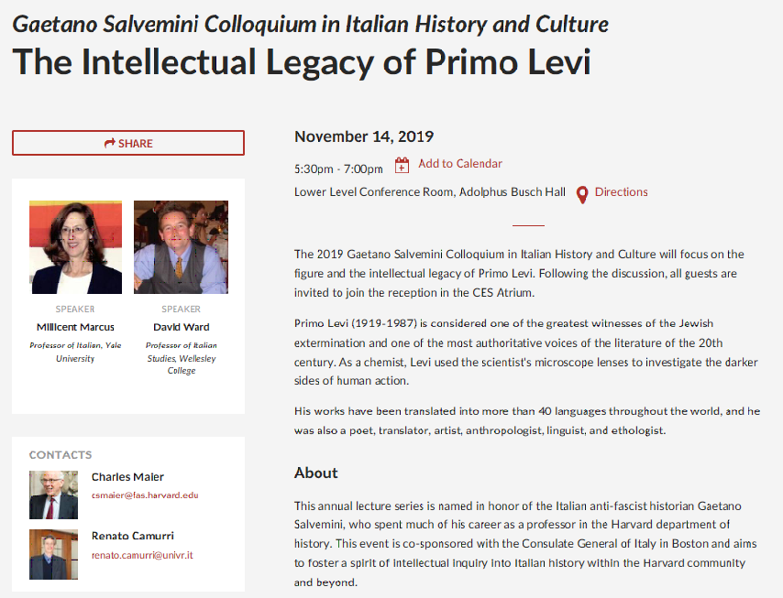Click Charles Maier's contact photo

tap(53, 495)
